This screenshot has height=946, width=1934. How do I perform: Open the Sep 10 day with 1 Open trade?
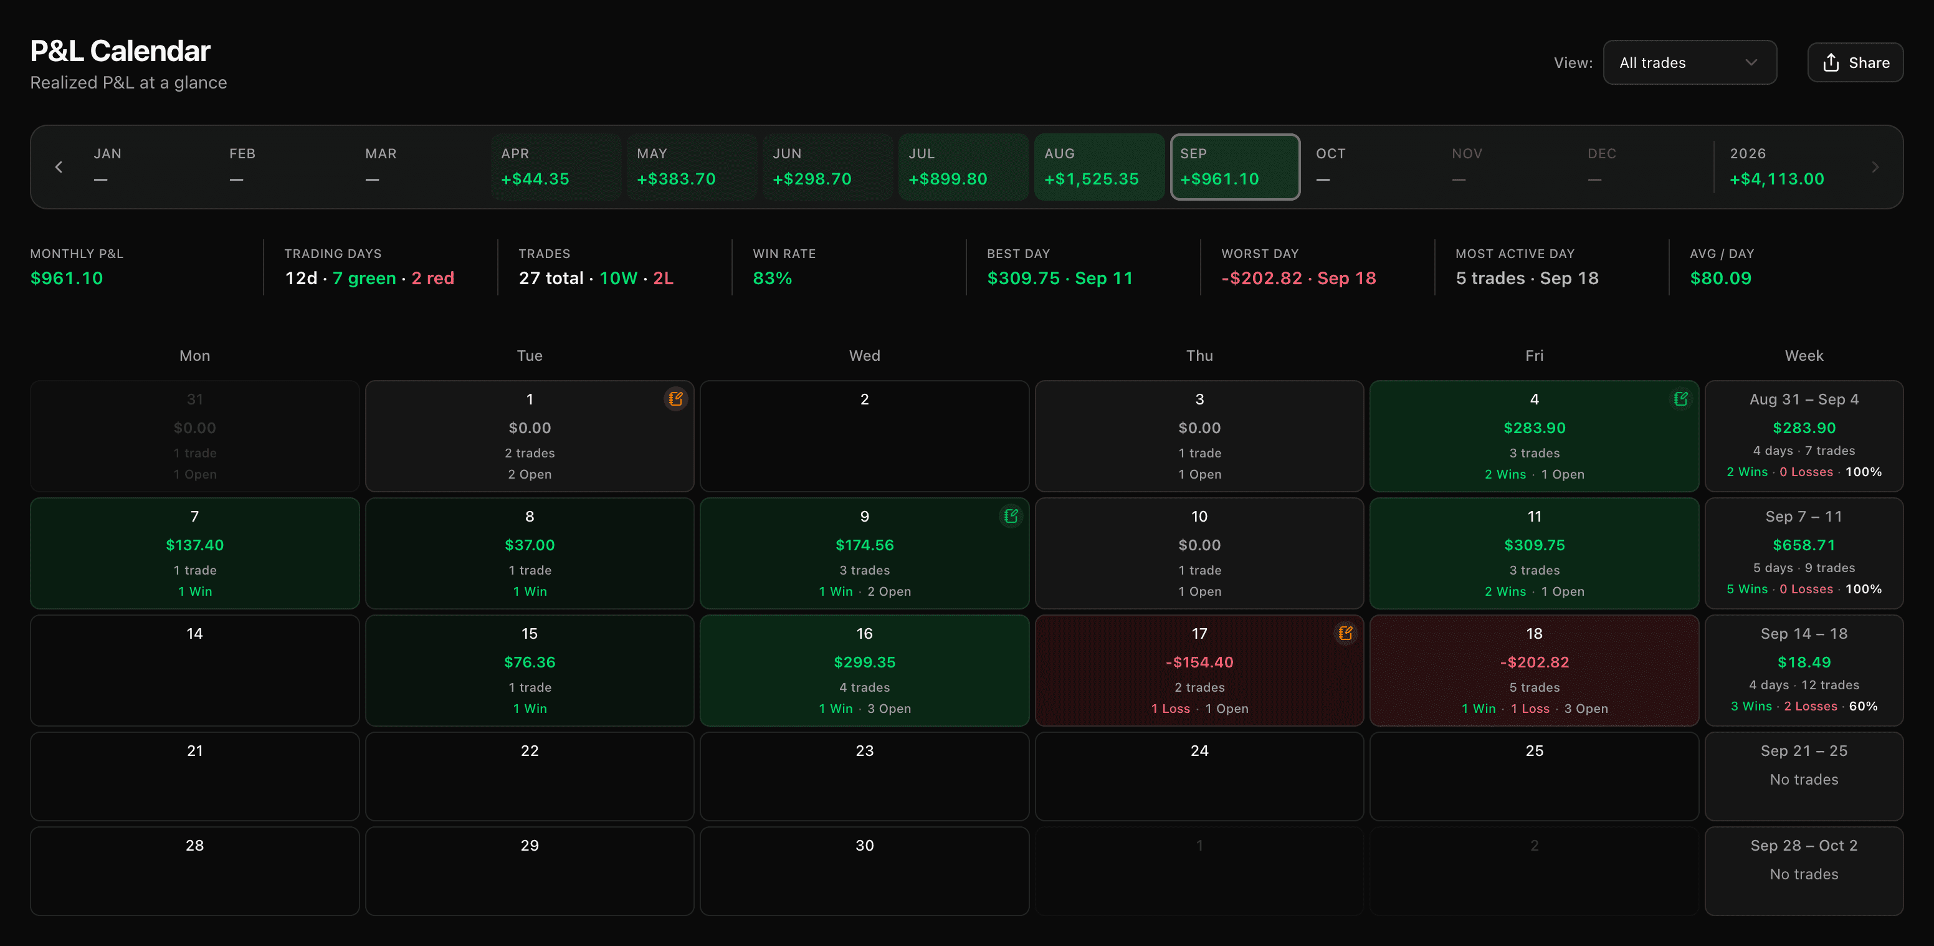point(1199,553)
